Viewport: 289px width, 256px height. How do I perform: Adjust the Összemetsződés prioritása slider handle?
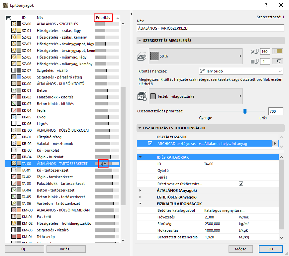point(245,111)
